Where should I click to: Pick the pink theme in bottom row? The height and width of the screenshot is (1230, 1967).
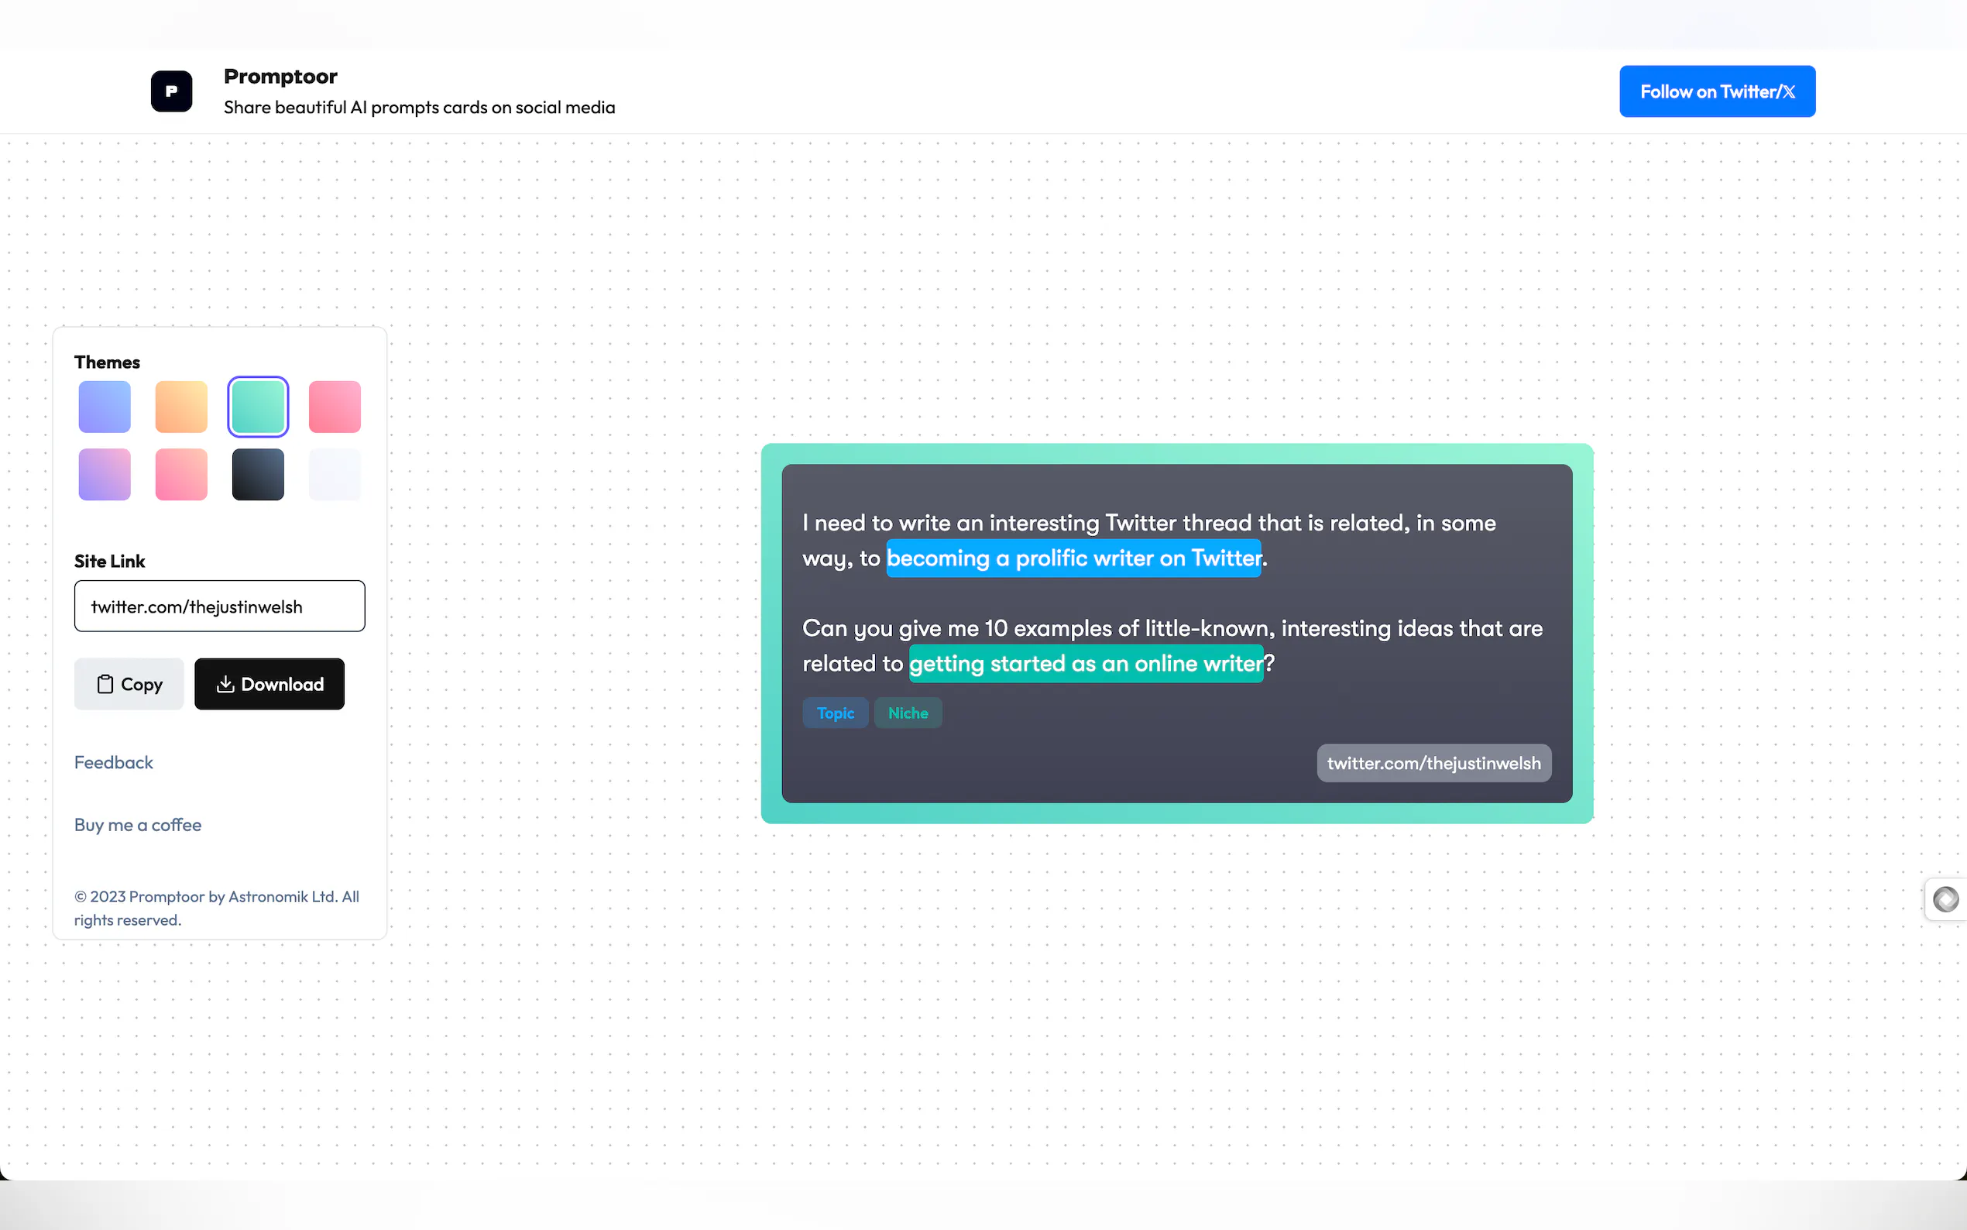point(181,474)
